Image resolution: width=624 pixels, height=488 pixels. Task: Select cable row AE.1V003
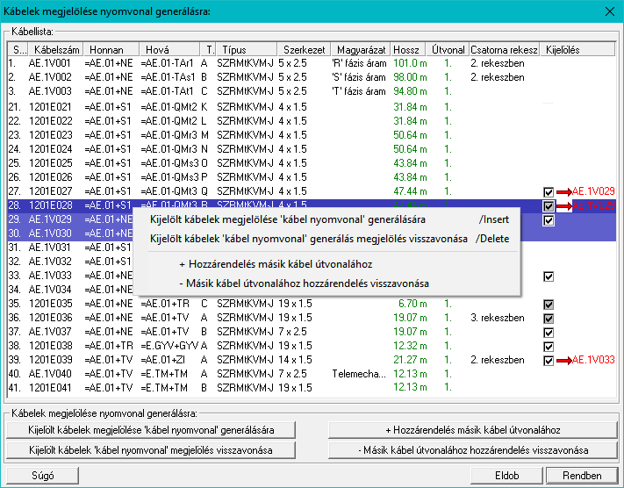click(312, 91)
